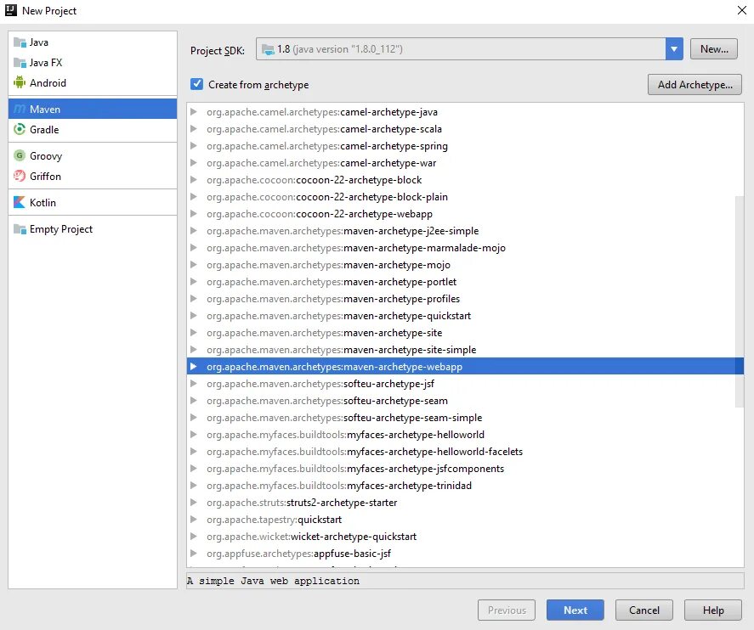
Task: Expand maven-archetype-j2ee-simple node
Action: [193, 230]
